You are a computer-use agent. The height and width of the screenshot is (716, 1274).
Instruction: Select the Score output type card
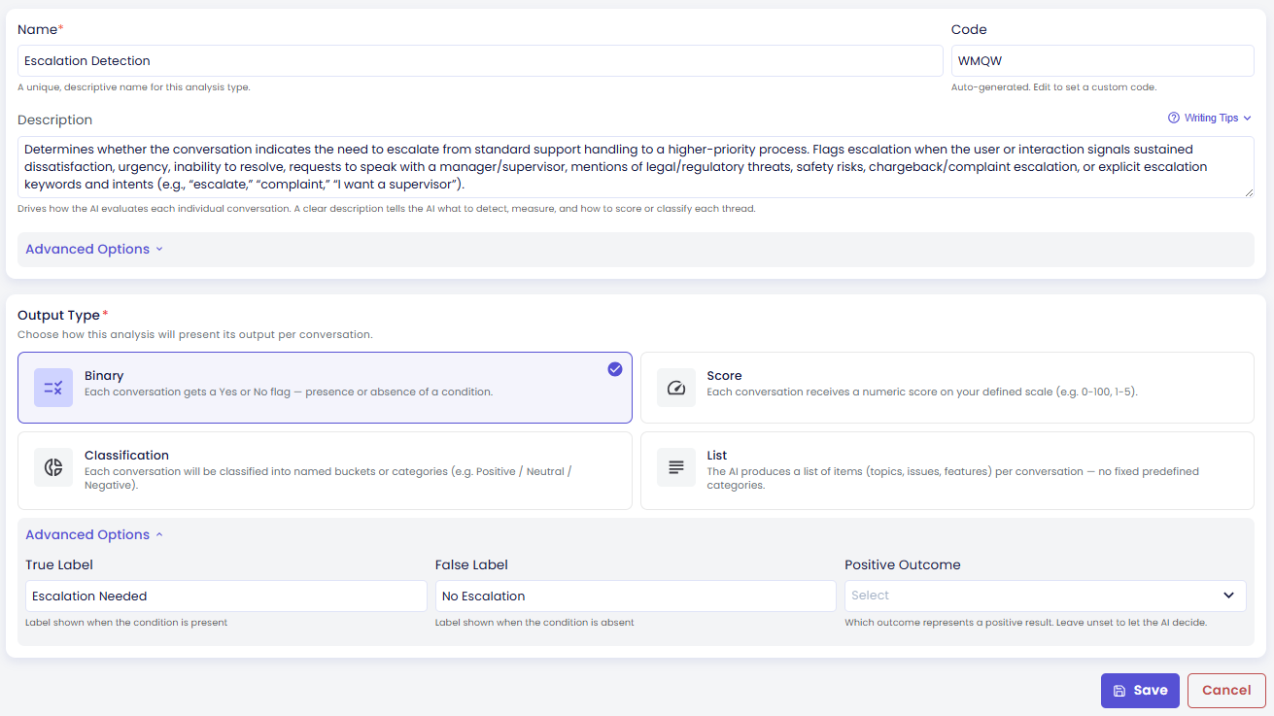[947, 388]
